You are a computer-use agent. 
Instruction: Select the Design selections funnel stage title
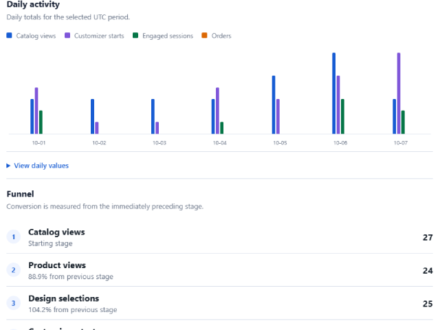tap(64, 298)
